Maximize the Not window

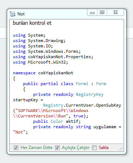102,12
